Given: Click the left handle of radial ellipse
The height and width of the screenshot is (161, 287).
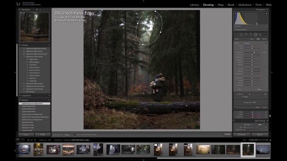Looking at the screenshot, I should click(138, 23).
